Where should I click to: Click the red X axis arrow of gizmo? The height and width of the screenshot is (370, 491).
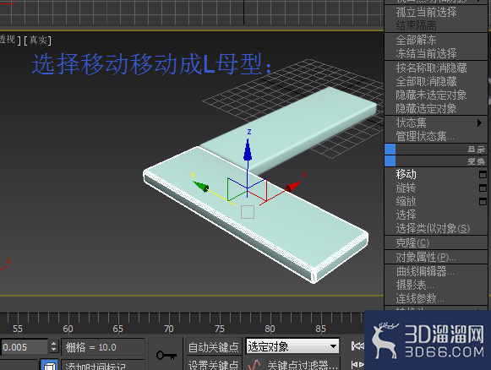point(293,186)
